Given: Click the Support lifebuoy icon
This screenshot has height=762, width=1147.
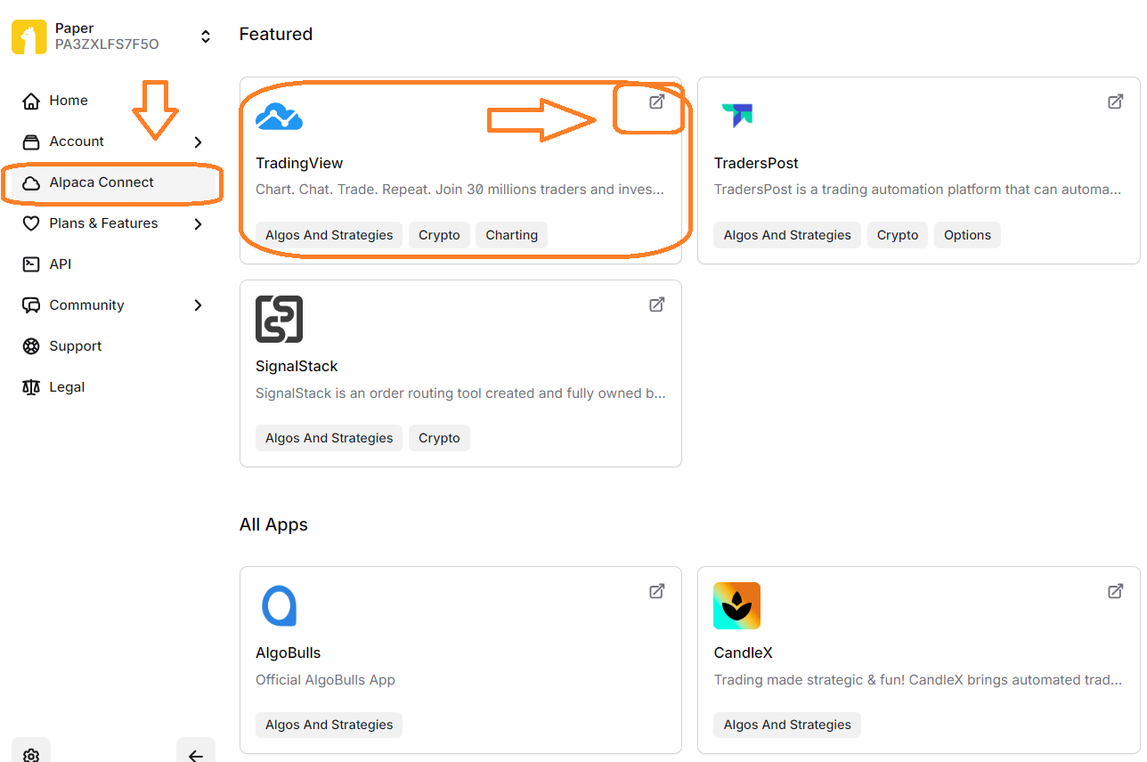Looking at the screenshot, I should (31, 346).
